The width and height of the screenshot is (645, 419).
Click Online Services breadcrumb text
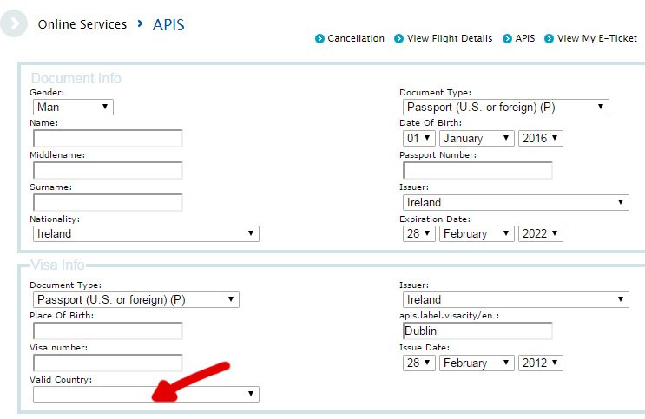[x=82, y=24]
